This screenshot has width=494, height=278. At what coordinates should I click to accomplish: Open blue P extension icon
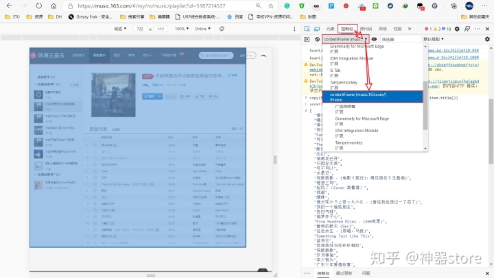(x=331, y=5)
